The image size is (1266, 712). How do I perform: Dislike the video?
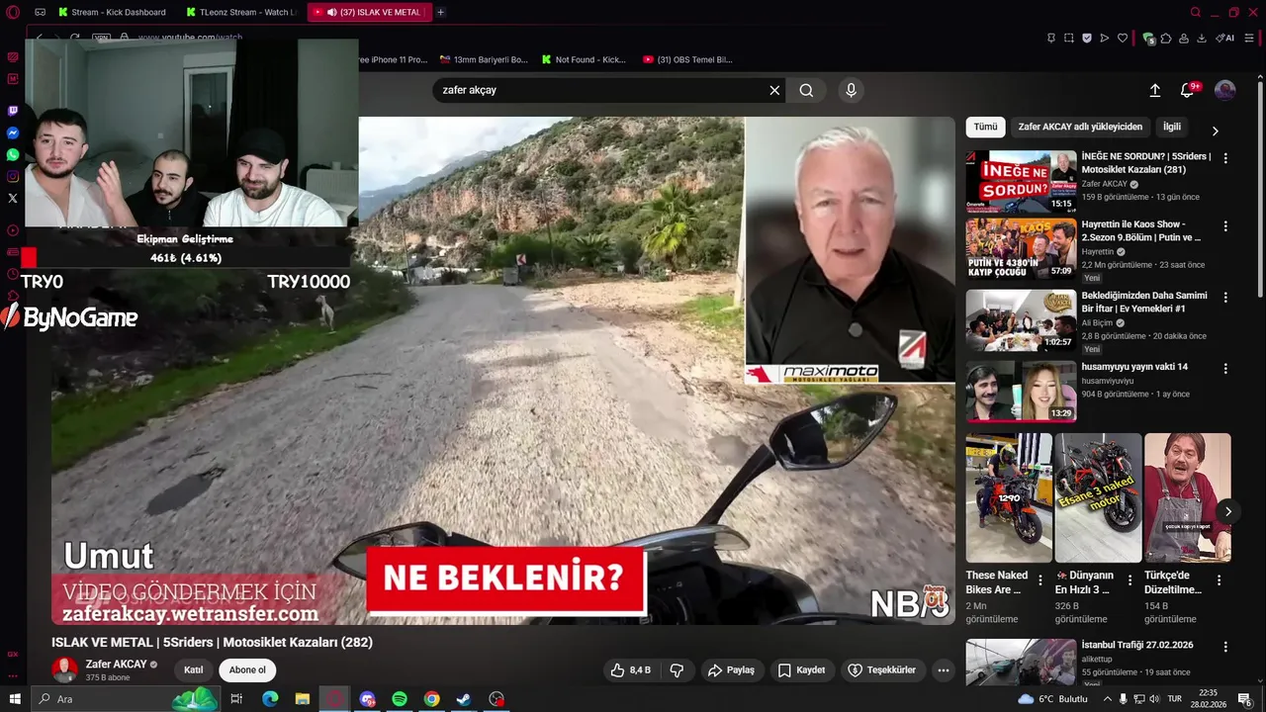point(677,670)
